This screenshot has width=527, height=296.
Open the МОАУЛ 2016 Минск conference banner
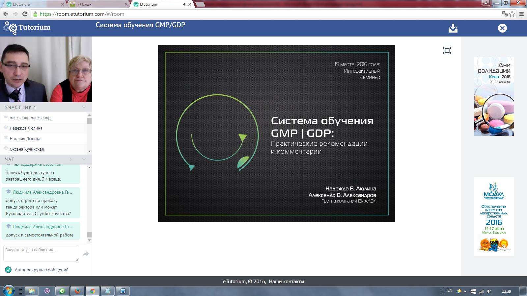point(494,216)
